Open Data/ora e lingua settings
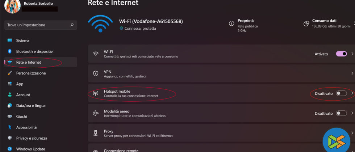The image size is (355, 152). pos(31,106)
